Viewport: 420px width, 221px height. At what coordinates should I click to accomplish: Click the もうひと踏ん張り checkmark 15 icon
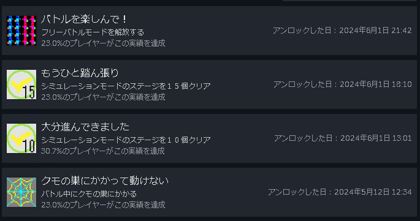[x=21, y=84]
